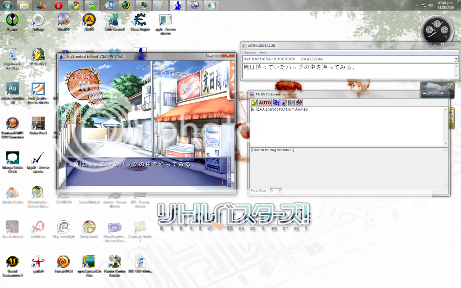Open the Camtasia Studio 7 shortcut
The width and height of the screenshot is (461, 288).
[x=140, y=232]
